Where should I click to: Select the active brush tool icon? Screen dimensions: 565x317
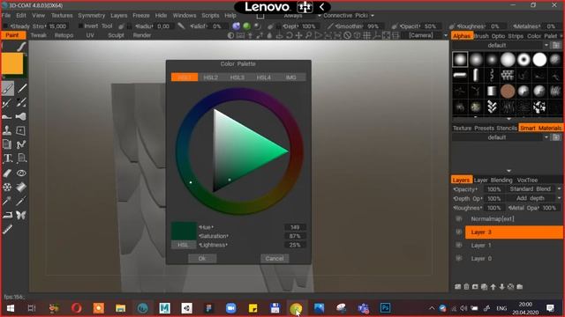pos(7,88)
